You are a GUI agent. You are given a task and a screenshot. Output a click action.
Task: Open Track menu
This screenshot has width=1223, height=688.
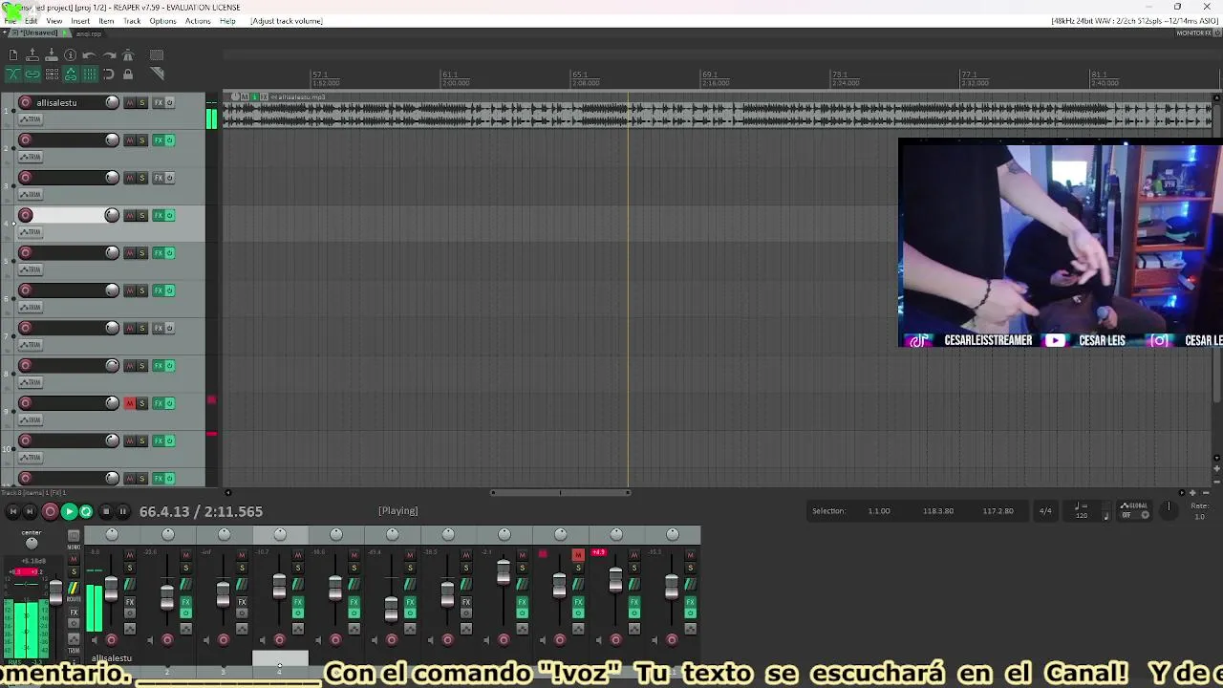(132, 21)
